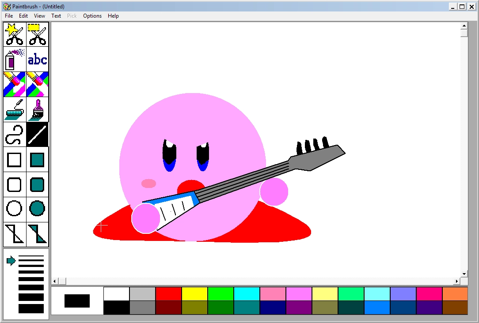The image size is (479, 323).
Task: Select the spring green swatch
Action: 351,294
